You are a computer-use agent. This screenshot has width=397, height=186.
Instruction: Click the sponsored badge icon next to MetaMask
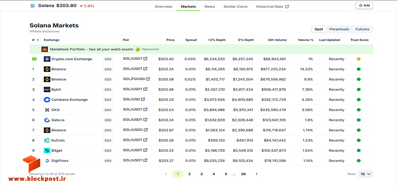(x=138, y=49)
